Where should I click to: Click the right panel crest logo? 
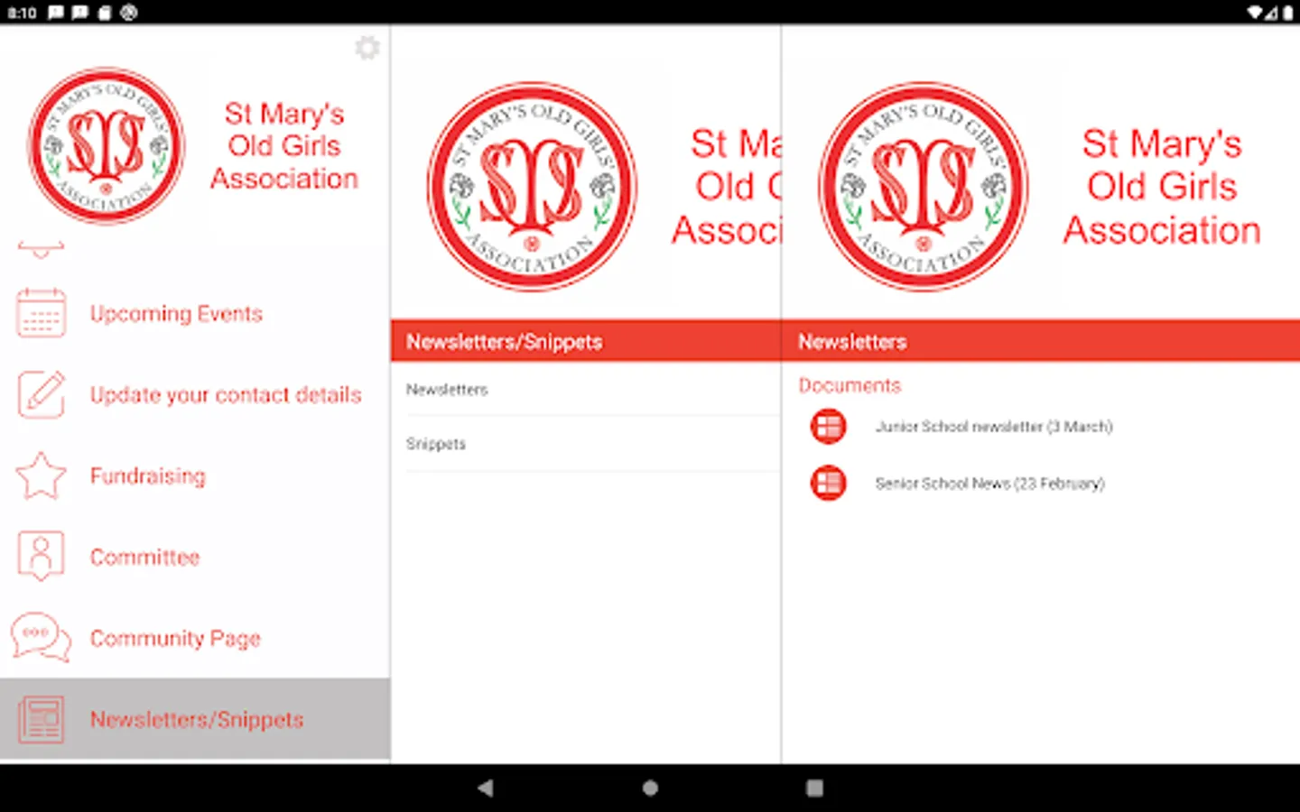point(923,187)
